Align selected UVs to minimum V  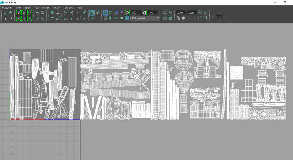[x=66, y=18]
